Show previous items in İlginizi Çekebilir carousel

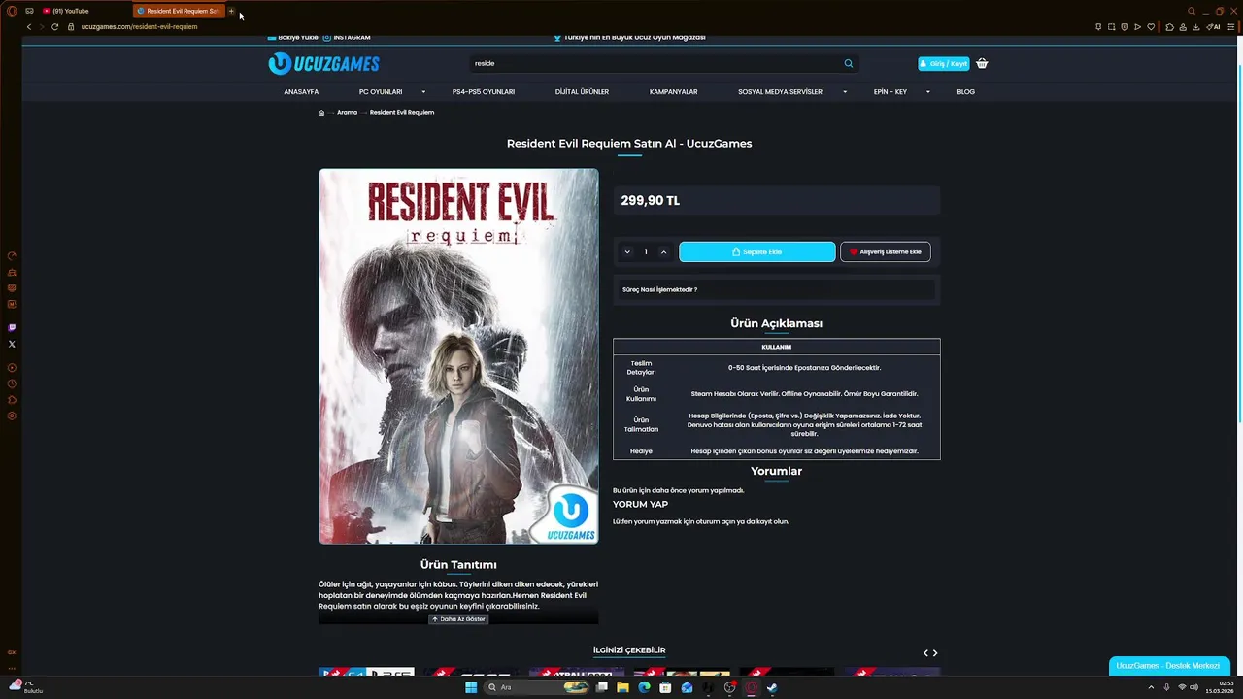click(x=925, y=653)
